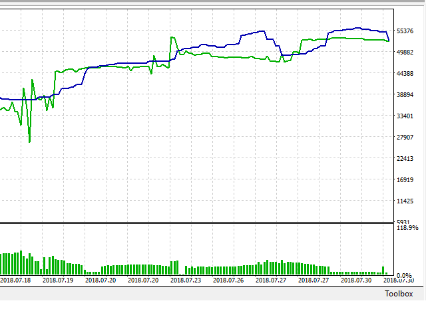Click the 55376 price axis label
The height and width of the screenshot is (319, 426).
[406, 31]
